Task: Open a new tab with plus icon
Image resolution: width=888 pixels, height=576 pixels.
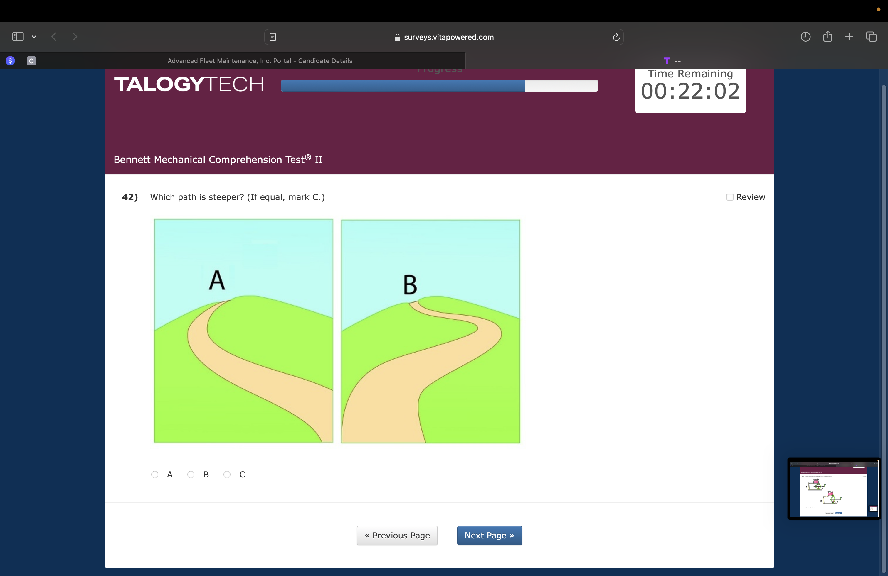Action: click(849, 36)
